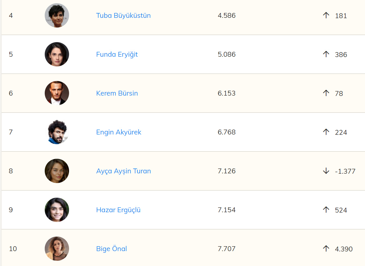This screenshot has width=365, height=266.
Task: Click the up arrow next to 224
Action: (x=326, y=132)
